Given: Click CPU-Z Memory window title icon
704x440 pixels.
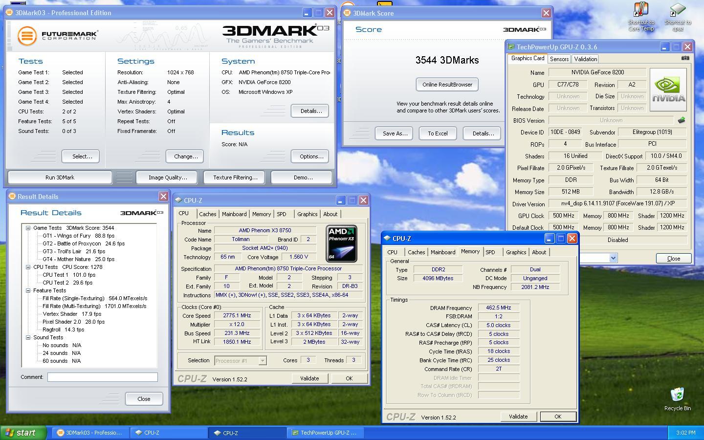Looking at the screenshot, I should pos(387,239).
